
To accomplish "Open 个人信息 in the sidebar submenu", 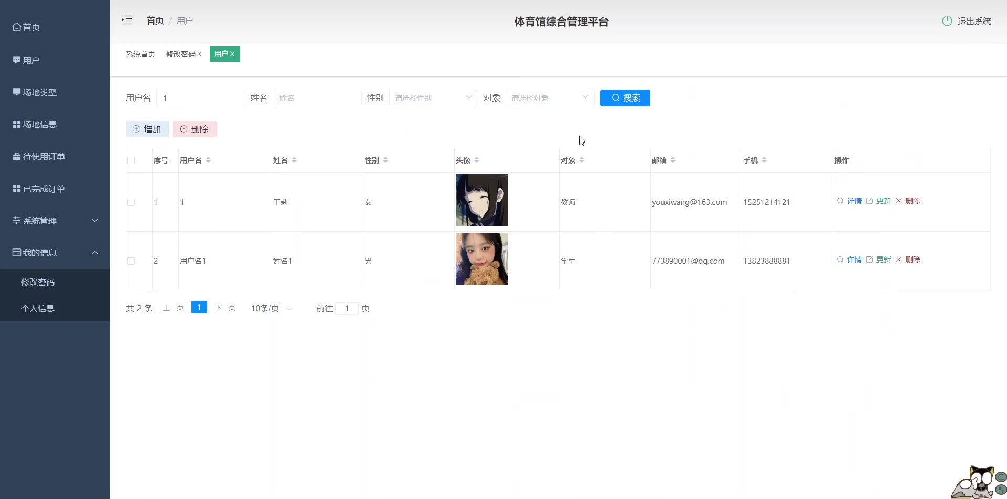I will click(38, 308).
